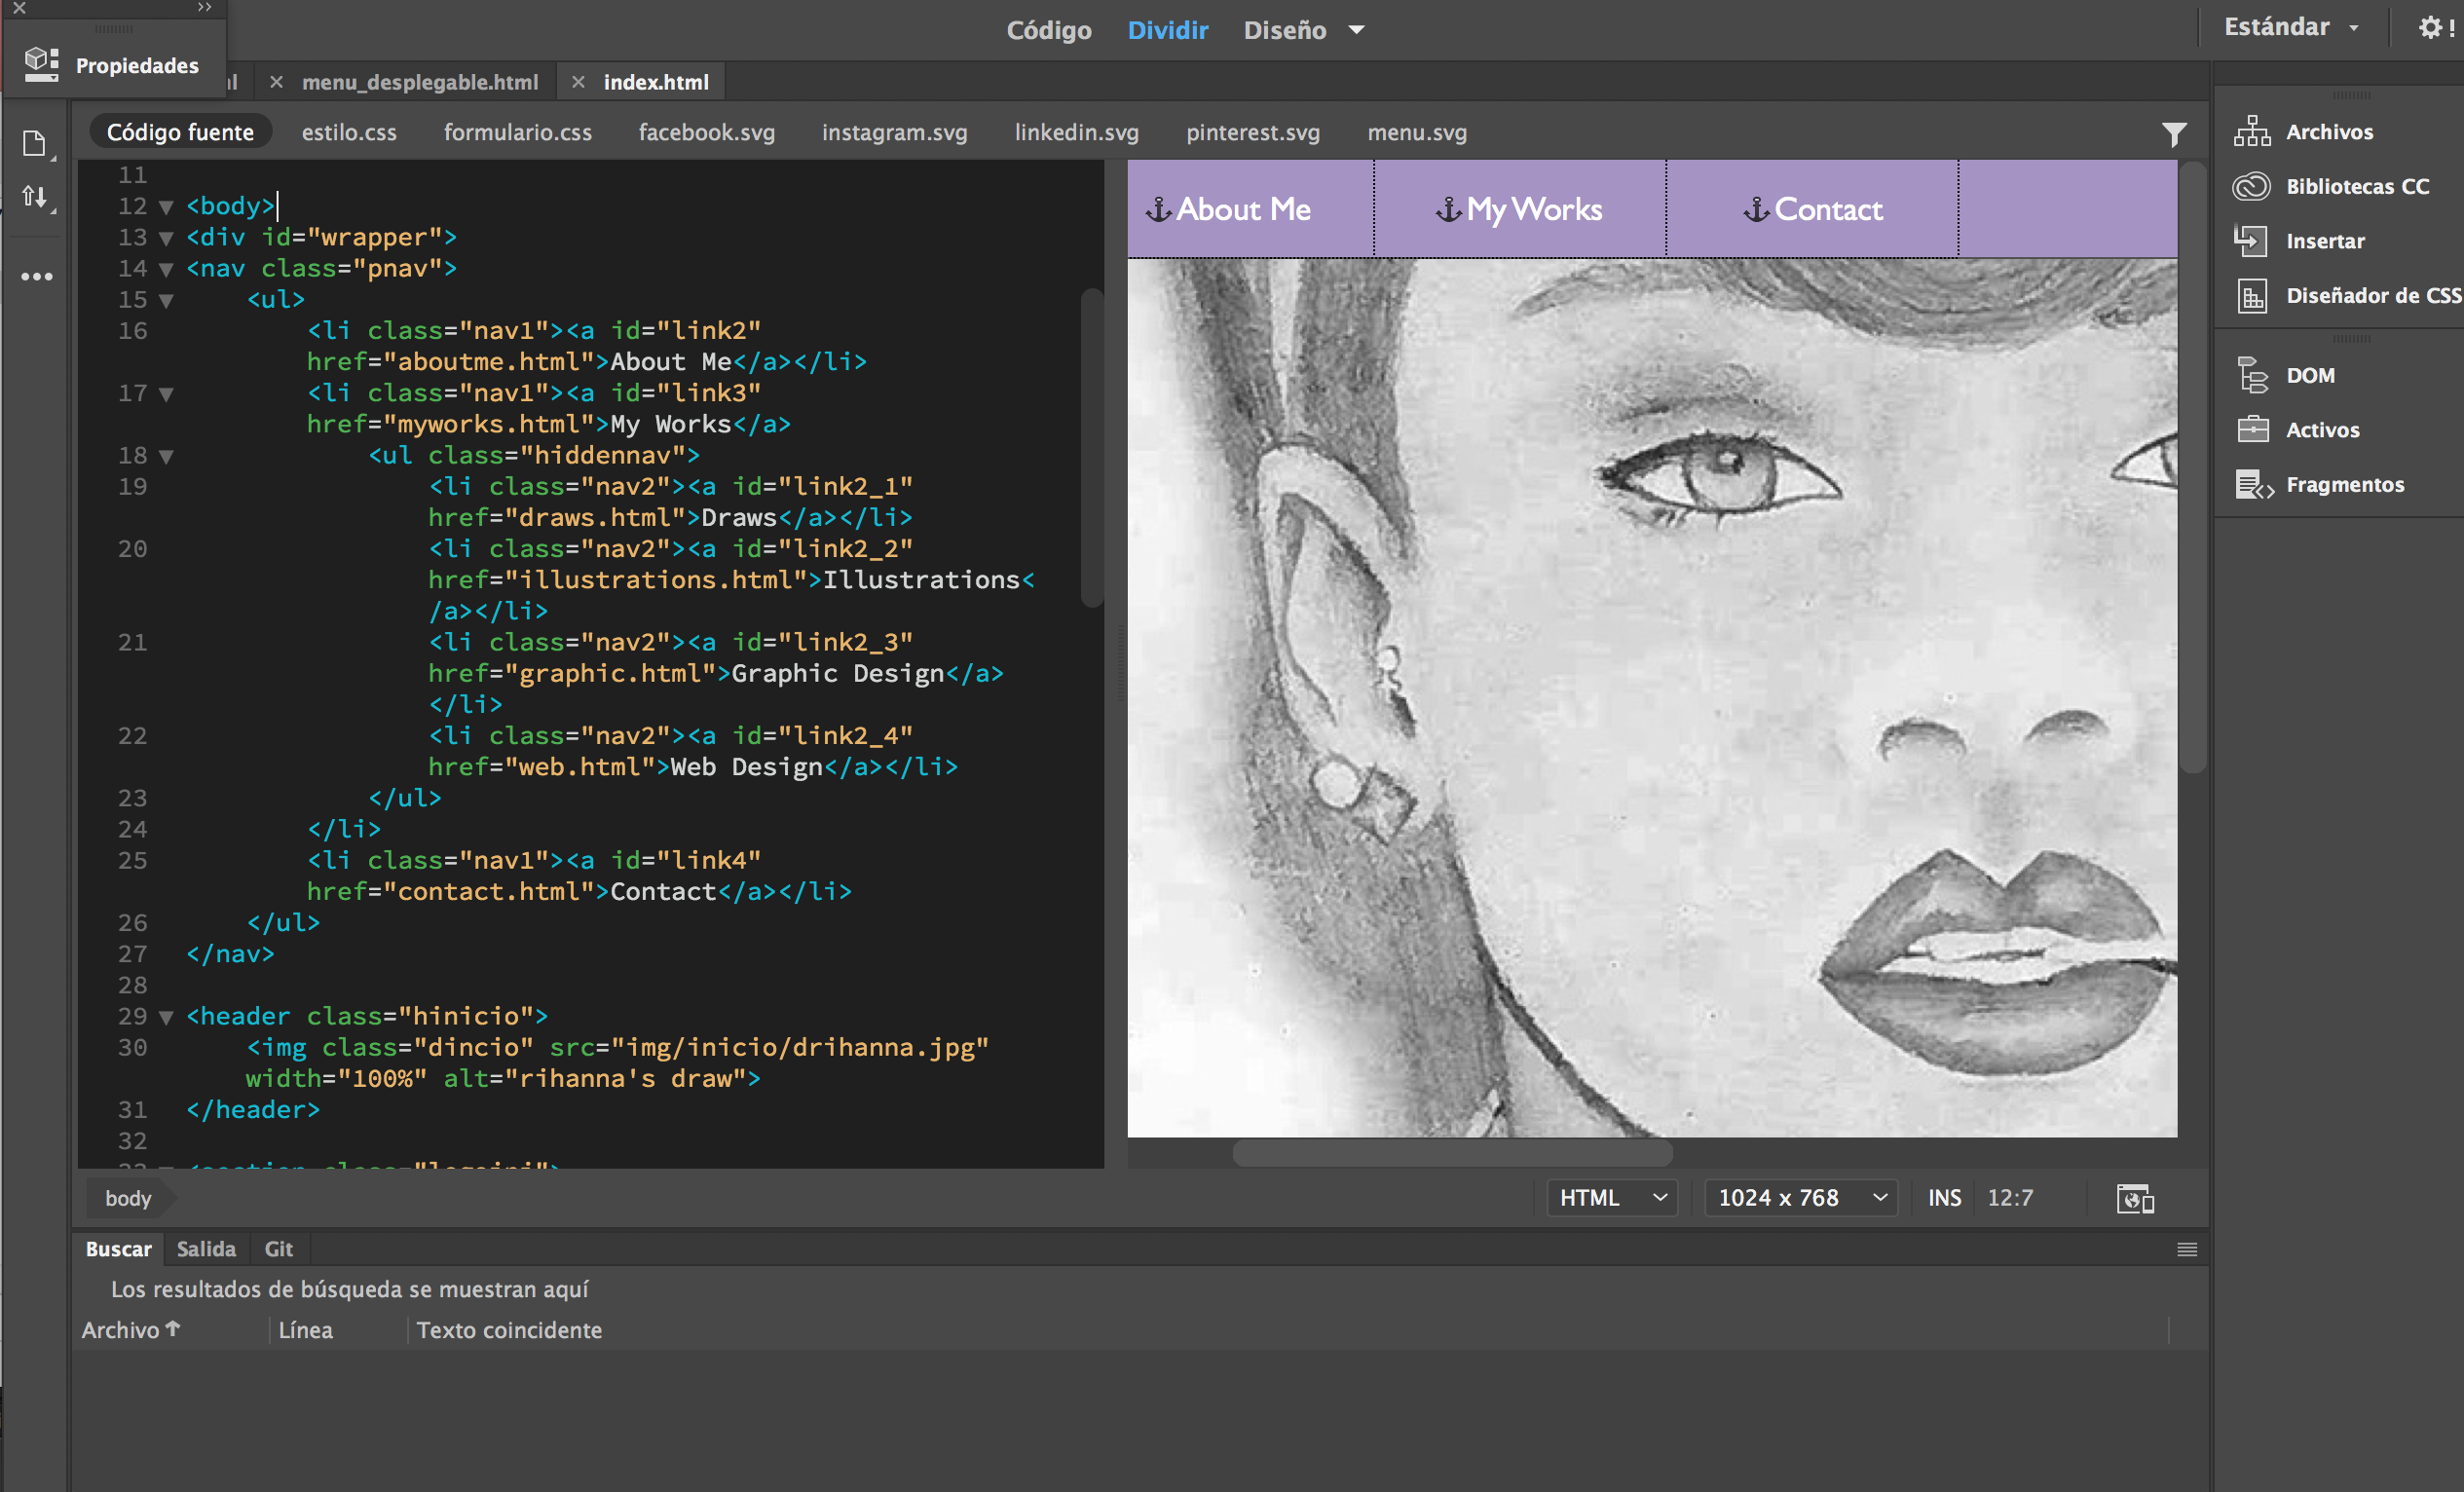This screenshot has height=1492, width=2464.
Task: Select the formulario.css tab
Action: click(x=515, y=131)
